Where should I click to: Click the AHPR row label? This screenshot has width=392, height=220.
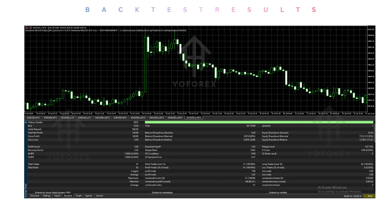pos(31,154)
